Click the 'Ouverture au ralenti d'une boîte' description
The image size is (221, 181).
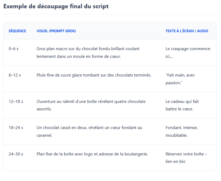point(91,105)
